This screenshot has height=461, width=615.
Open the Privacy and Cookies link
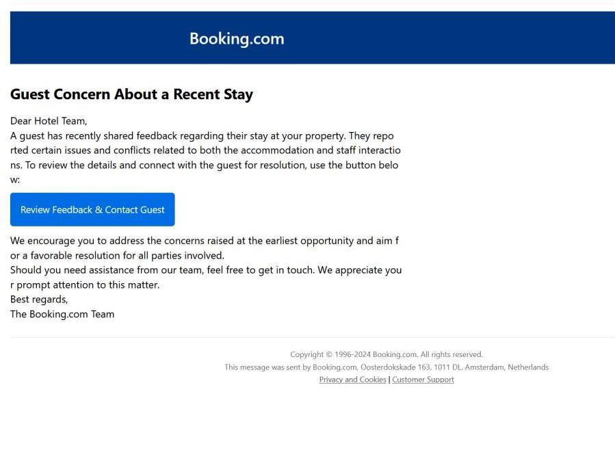[x=352, y=380]
